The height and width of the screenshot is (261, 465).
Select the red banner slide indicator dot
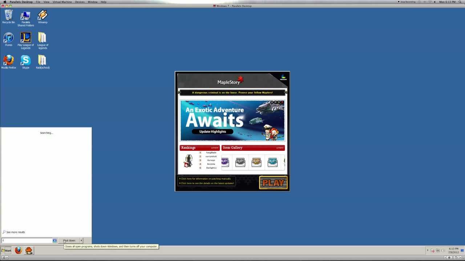pyautogui.click(x=282, y=103)
